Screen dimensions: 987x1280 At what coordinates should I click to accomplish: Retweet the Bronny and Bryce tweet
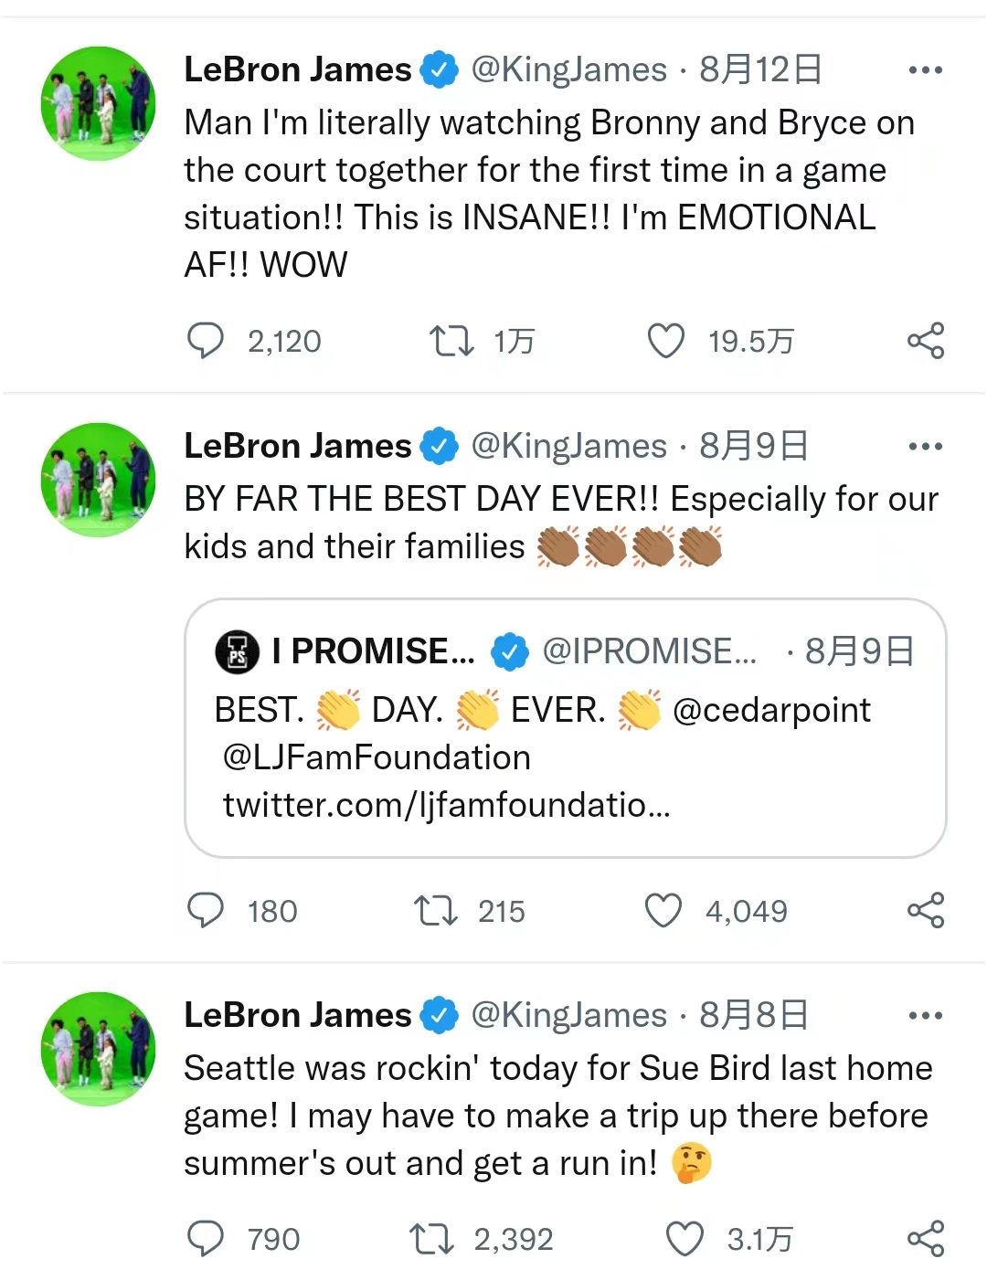point(451,341)
